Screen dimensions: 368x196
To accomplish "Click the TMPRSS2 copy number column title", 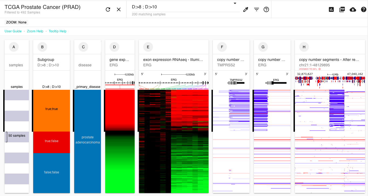I will click(x=230, y=60).
